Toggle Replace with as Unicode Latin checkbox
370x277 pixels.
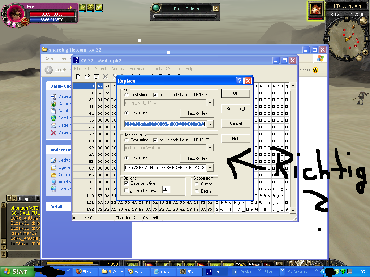coord(155,140)
